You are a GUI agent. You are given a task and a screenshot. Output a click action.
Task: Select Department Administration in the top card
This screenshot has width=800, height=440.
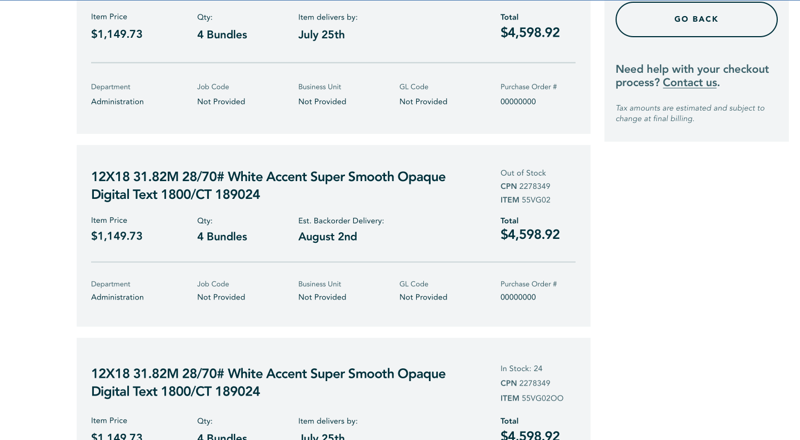[117, 102]
